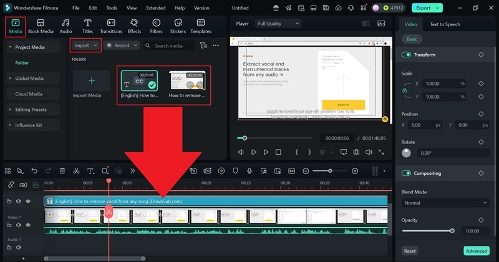Image resolution: width=499 pixels, height=262 pixels.
Task: Open the Filters tab
Action: click(156, 26)
